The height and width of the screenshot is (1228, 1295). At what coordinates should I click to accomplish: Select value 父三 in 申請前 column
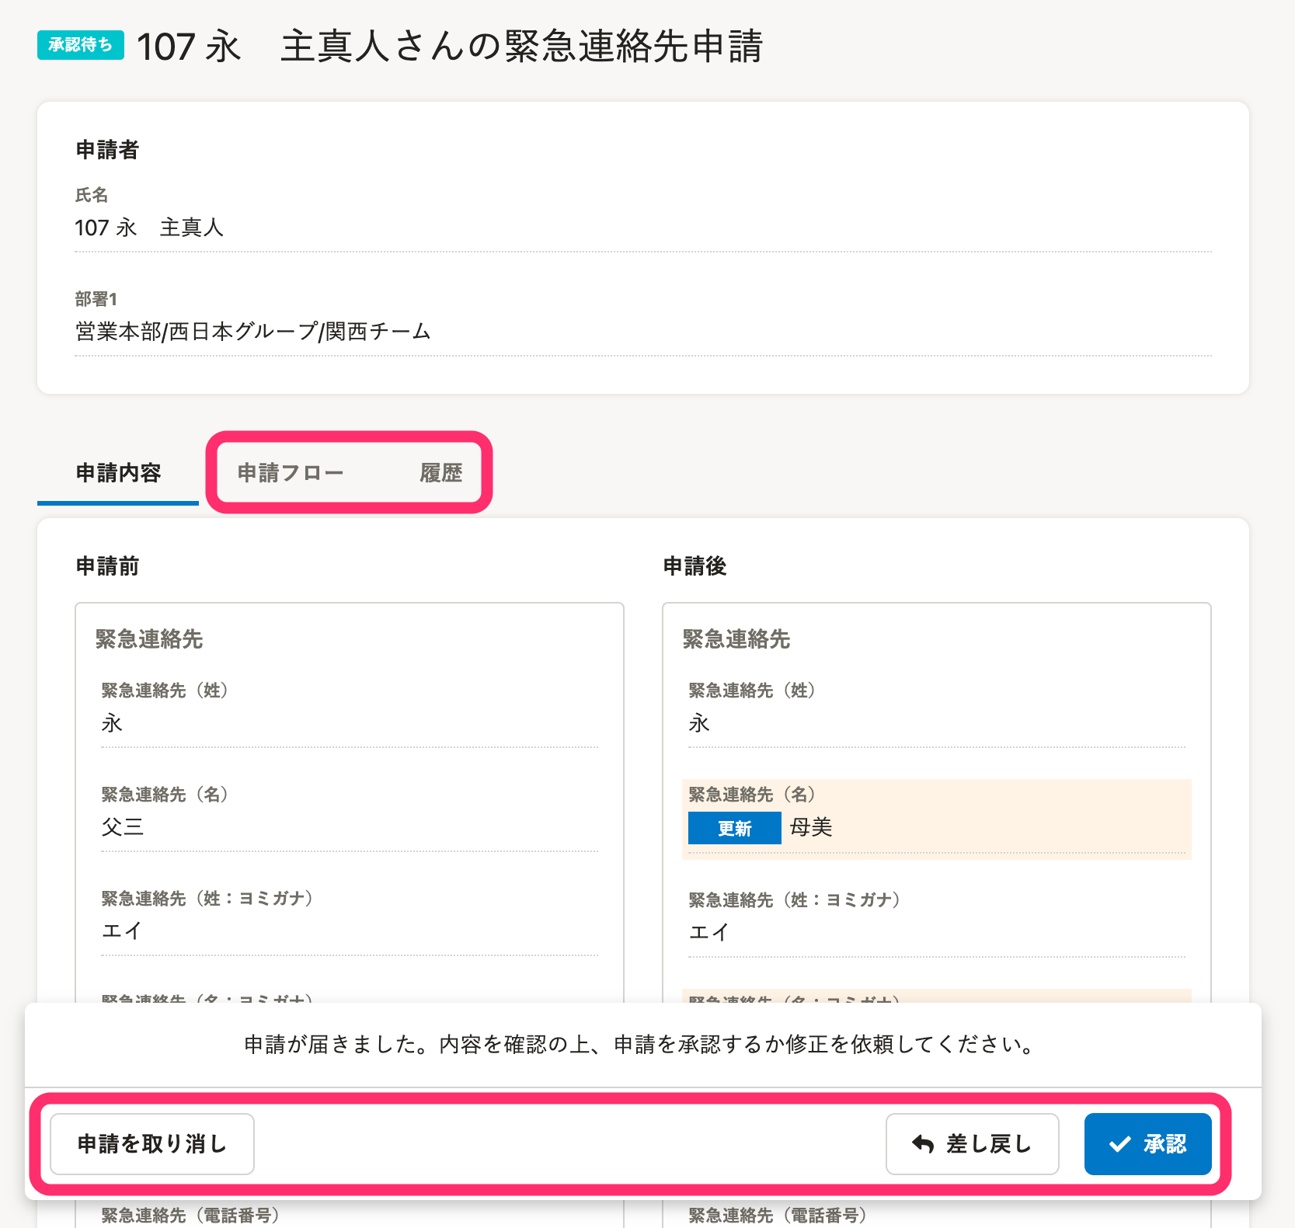123,826
